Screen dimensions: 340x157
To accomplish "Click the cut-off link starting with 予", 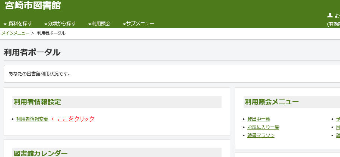I will [338, 119].
